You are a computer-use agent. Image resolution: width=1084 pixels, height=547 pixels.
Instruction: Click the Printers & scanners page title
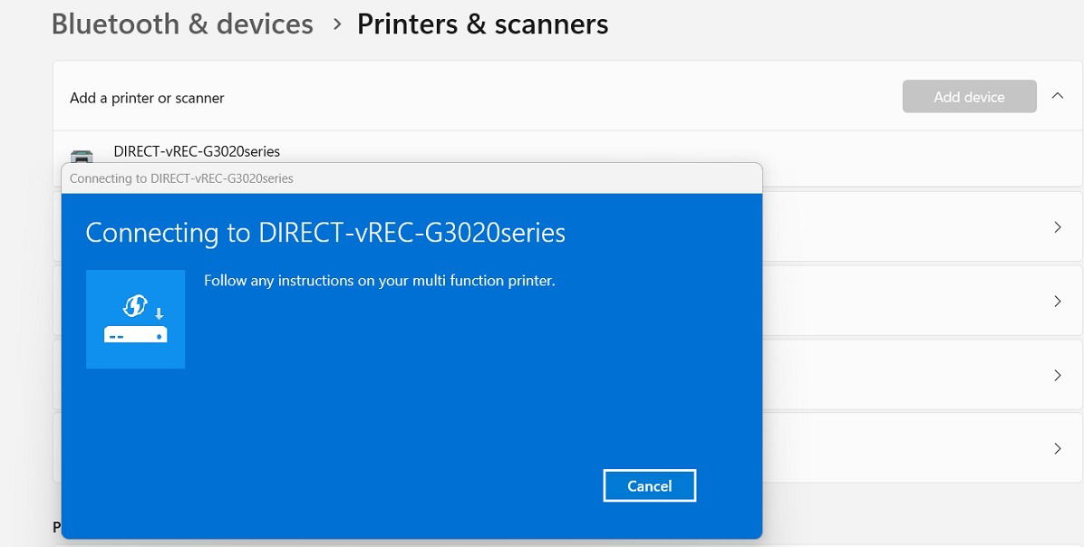[482, 24]
